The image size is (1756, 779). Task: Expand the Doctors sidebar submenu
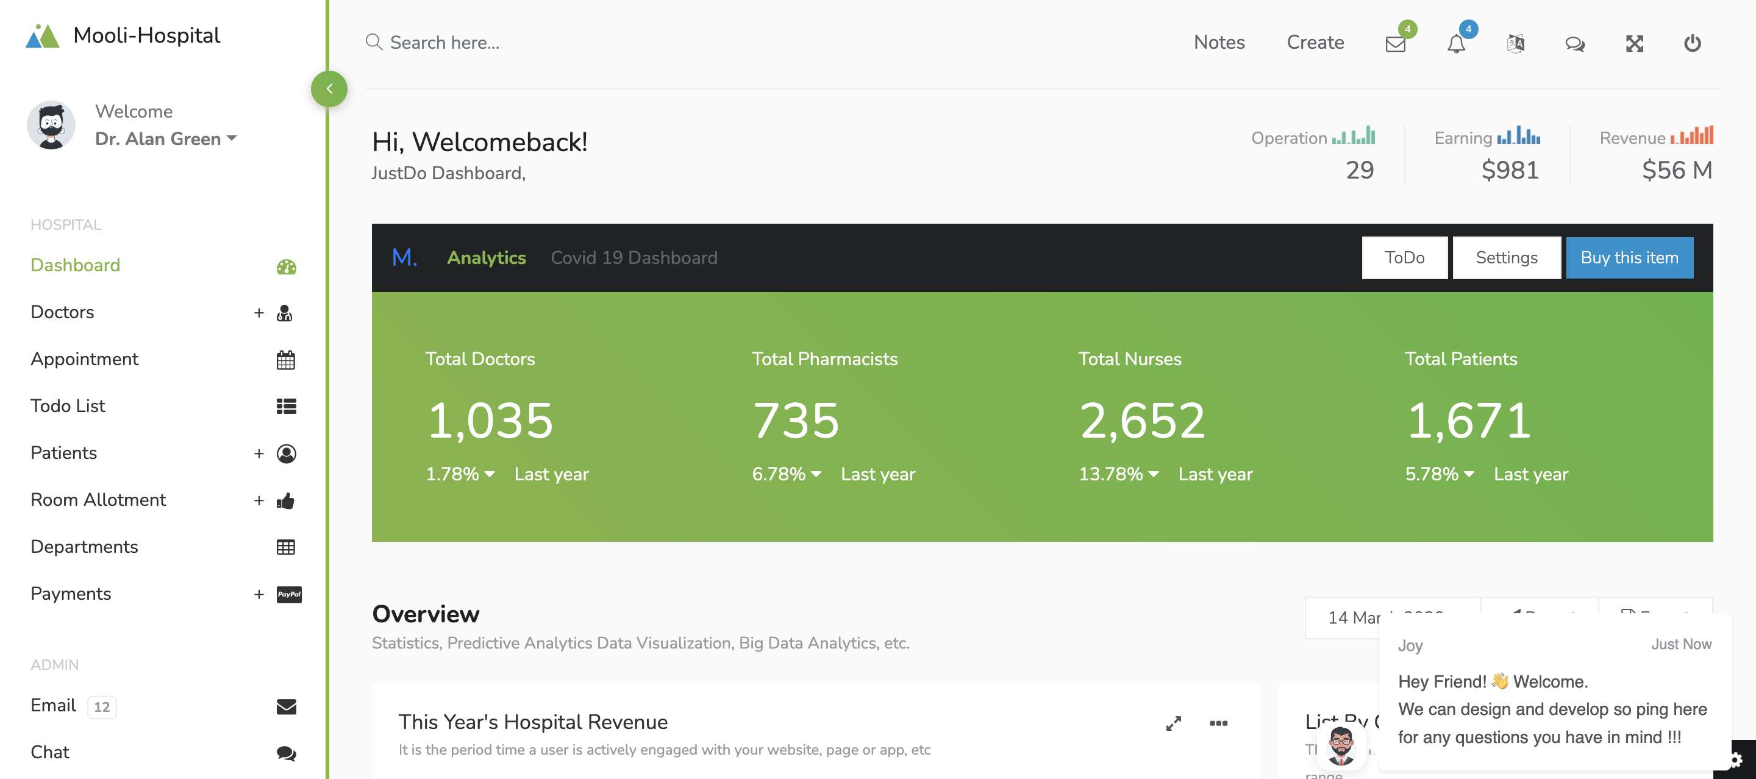click(259, 313)
